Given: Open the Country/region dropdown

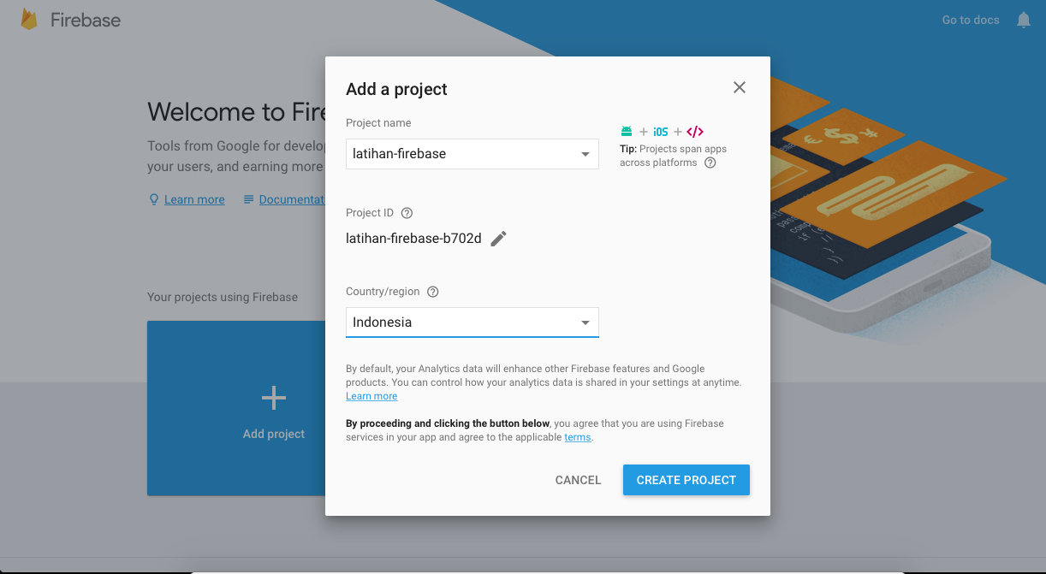Looking at the screenshot, I should click(x=585, y=322).
